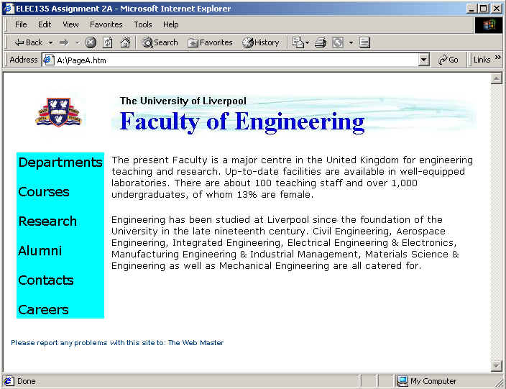Click the page icon in address bar
Viewport: 506px width, 389px height.
point(48,60)
